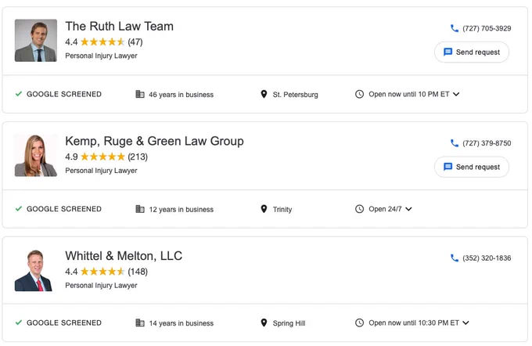This screenshot has width=532, height=346.
Task: Click location pin next to Trinity
Action: 264,209
